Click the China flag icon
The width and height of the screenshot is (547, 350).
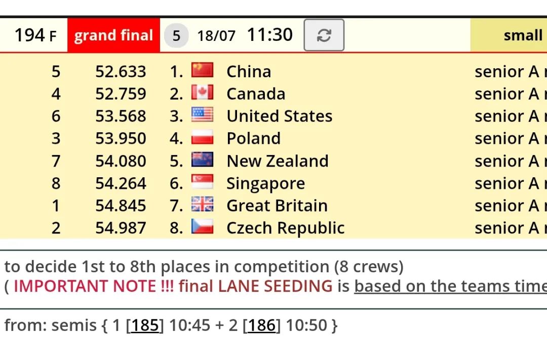[202, 70]
